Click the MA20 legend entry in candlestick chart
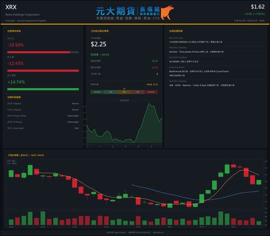270x236 pixels. click(12, 163)
